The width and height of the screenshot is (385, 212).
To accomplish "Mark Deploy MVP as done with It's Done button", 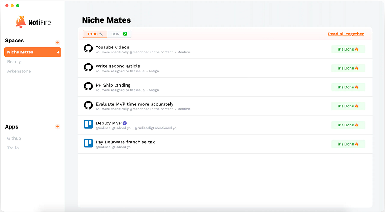I will tap(348, 125).
